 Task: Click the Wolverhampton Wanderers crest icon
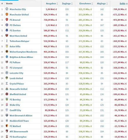[x=7, y=52]
